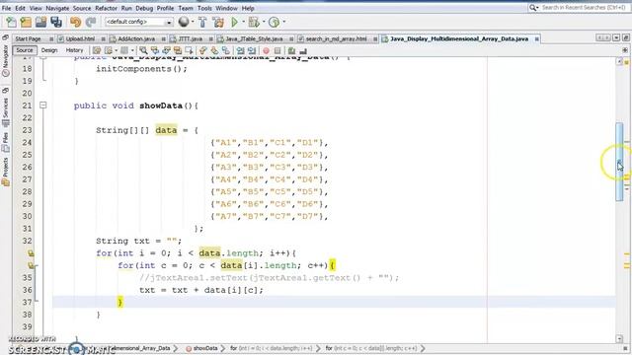Image resolution: width=632 pixels, height=355 pixels.
Task: Open the Debug Project dropdown arrow
Action: (x=264, y=22)
